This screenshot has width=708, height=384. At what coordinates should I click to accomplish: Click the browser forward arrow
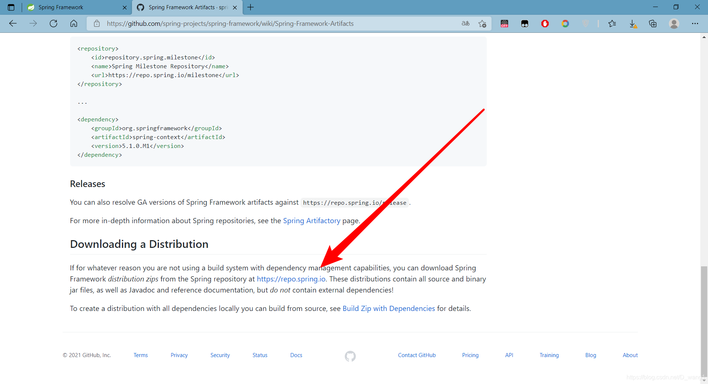33,24
